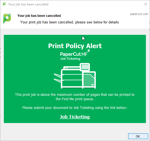Screen dimensions: 150x141
Task: Click the window title bar text
Action: [x=28, y=4]
